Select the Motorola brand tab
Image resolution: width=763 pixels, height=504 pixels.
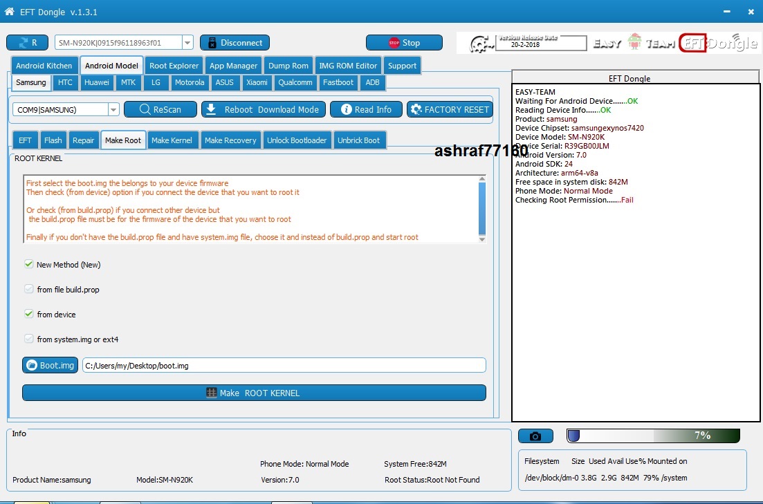pos(190,82)
